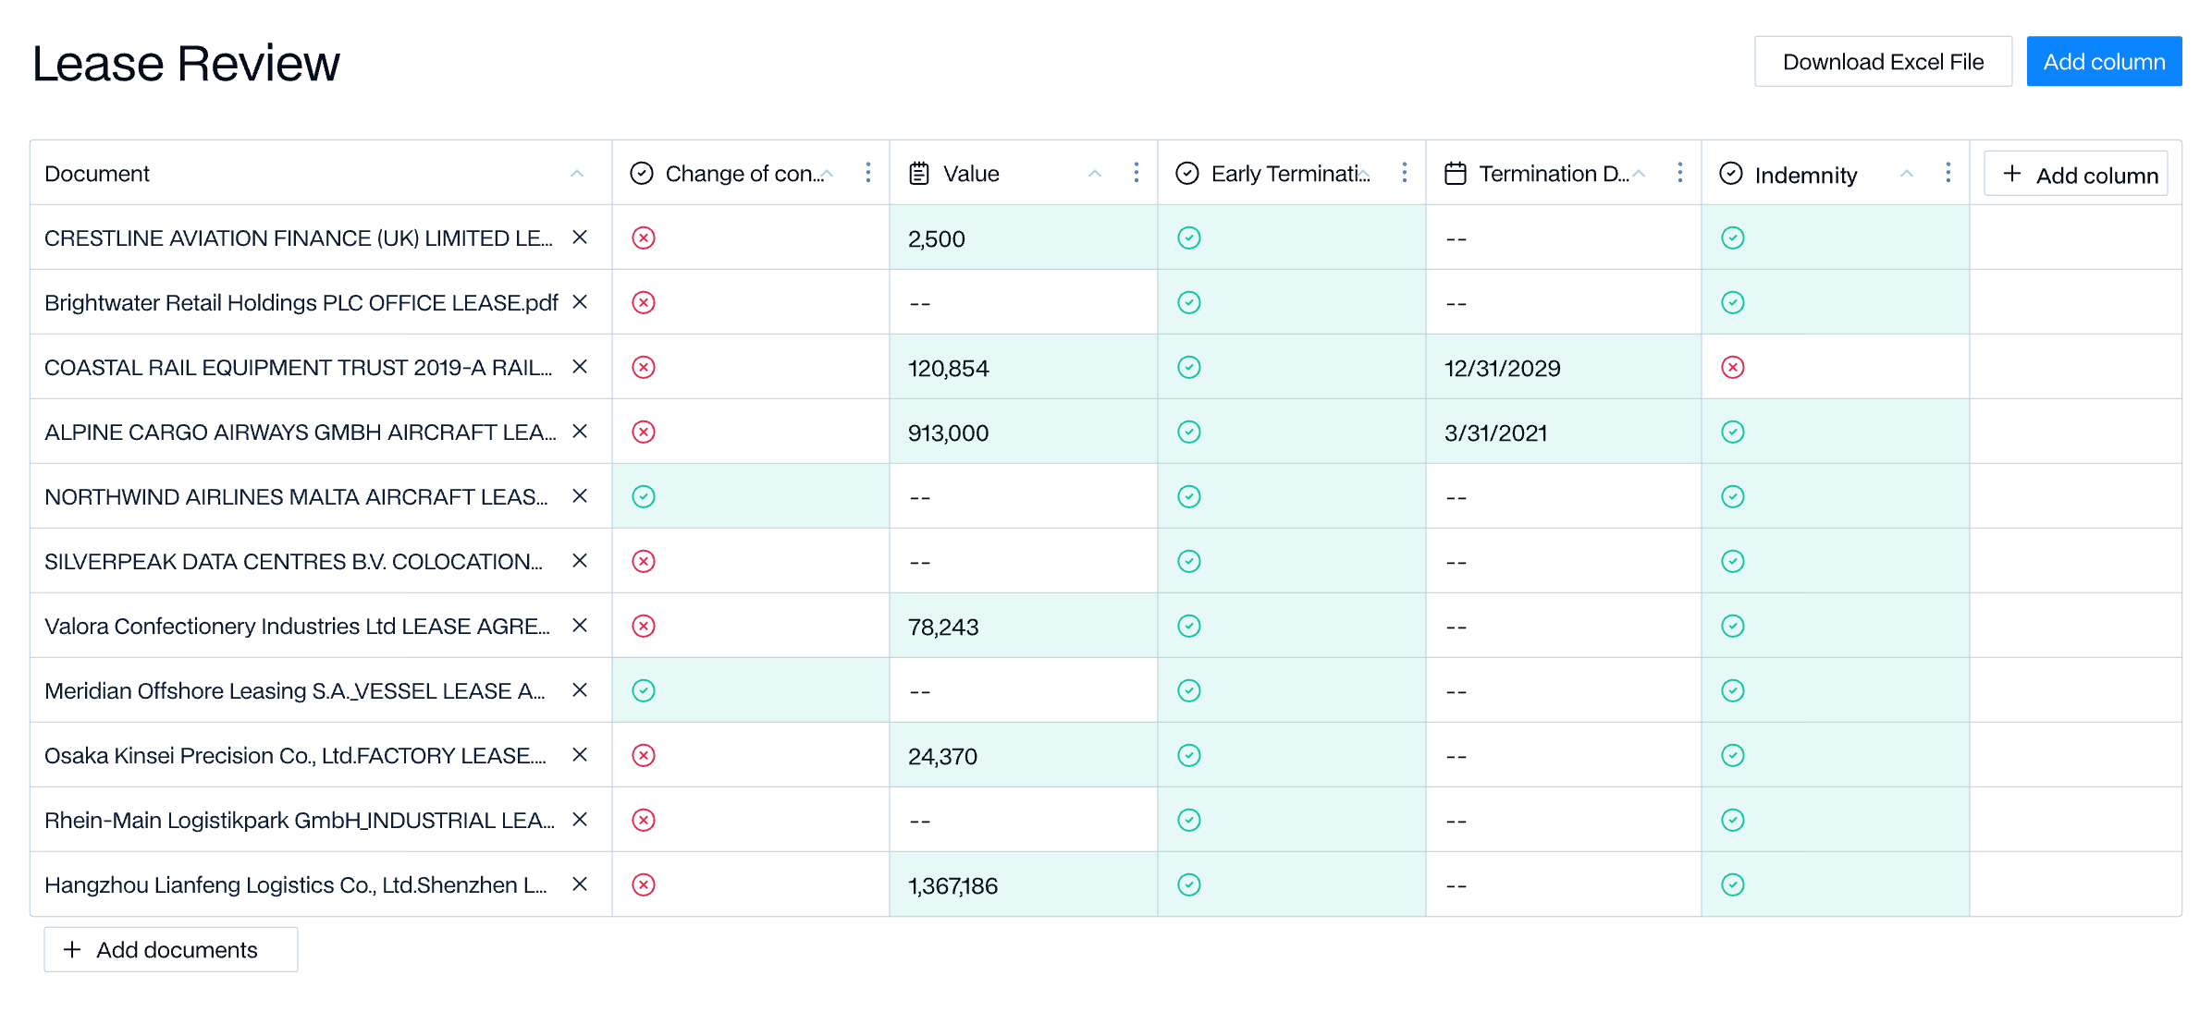This screenshot has height=1024, width=2212.
Task: Select the 78,243 value cell
Action: click(x=1023, y=626)
